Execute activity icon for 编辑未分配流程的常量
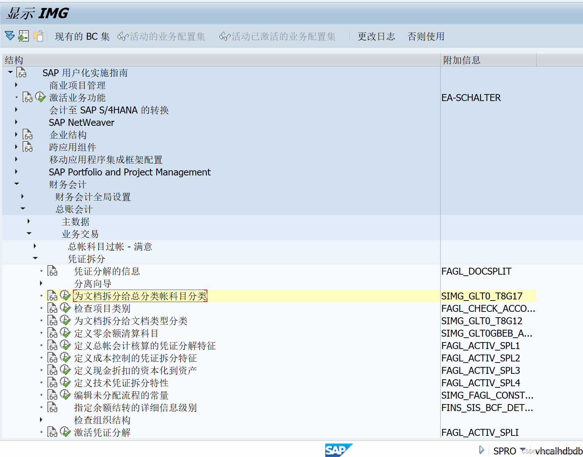Screen dimensions: 583x457 click(x=65, y=395)
